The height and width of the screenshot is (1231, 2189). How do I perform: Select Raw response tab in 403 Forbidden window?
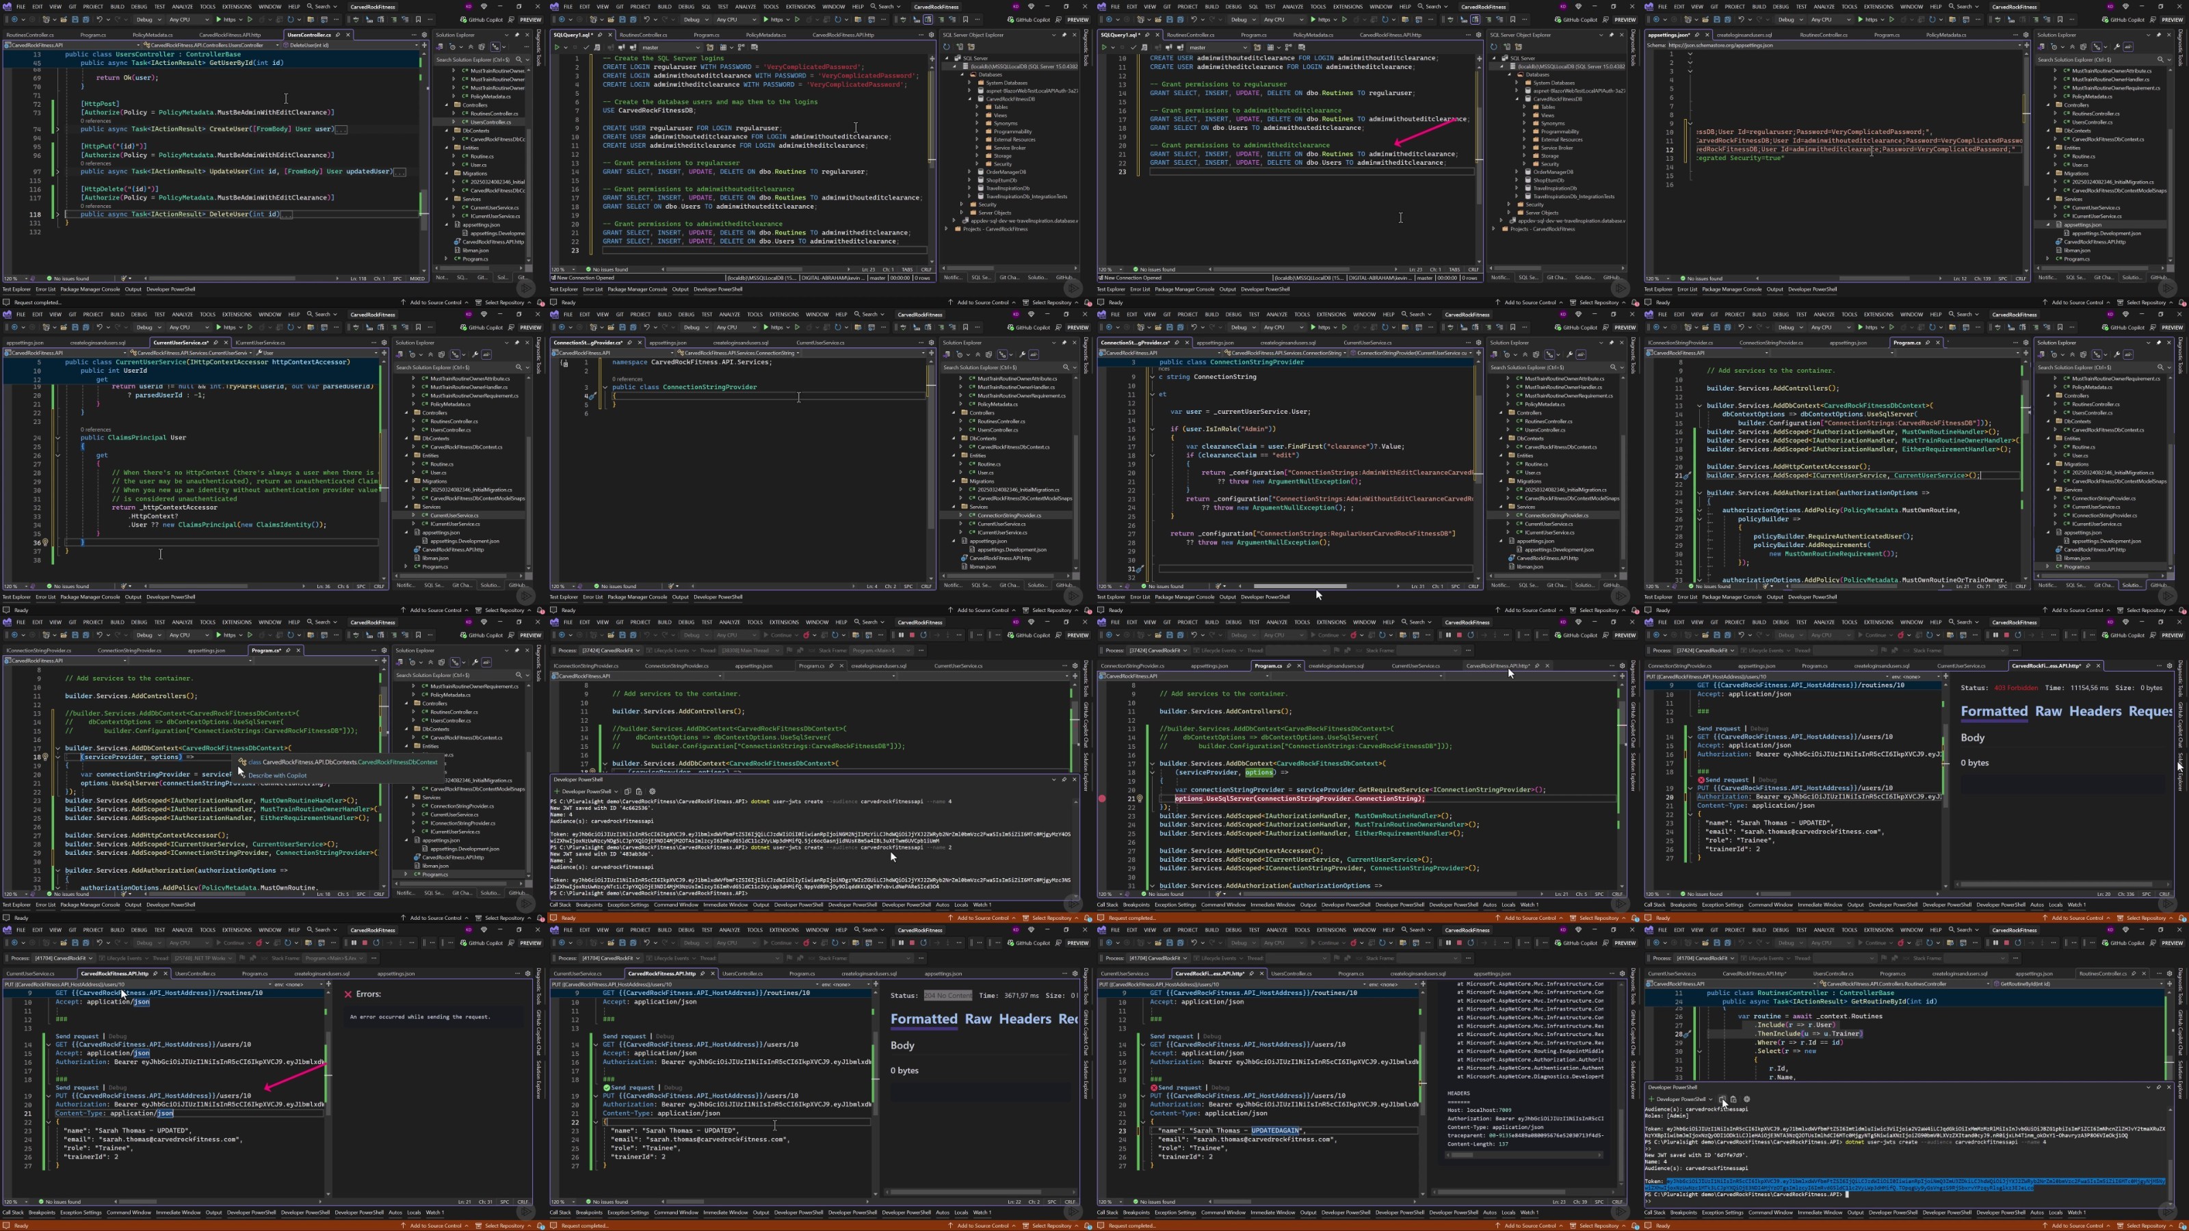2048,711
